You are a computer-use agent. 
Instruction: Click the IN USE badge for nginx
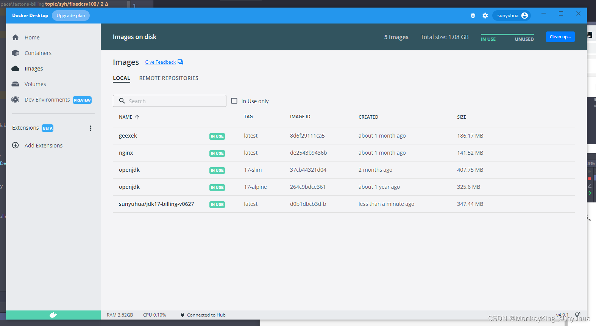coord(217,153)
